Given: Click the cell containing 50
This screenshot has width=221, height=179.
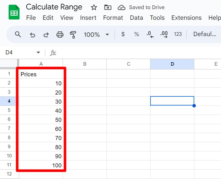Looking at the screenshot, I should click(41, 119).
